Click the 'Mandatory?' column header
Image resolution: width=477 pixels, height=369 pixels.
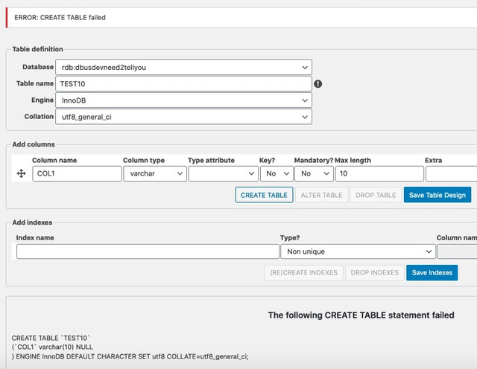click(314, 161)
